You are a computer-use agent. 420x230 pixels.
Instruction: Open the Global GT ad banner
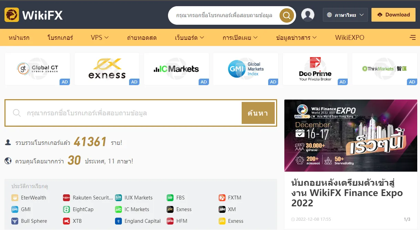pyautogui.click(x=38, y=69)
